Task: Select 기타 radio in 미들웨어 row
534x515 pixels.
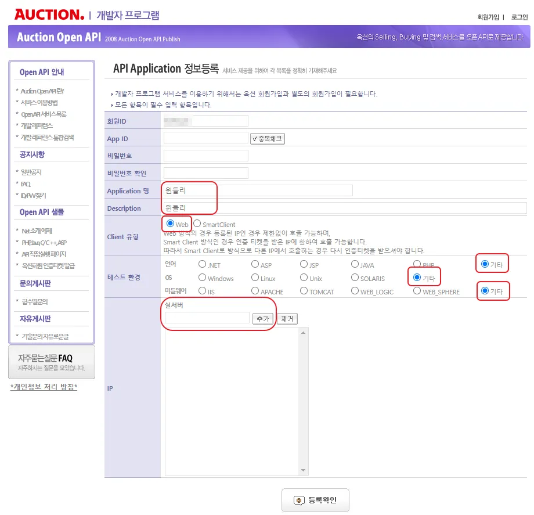Action: 485,290
